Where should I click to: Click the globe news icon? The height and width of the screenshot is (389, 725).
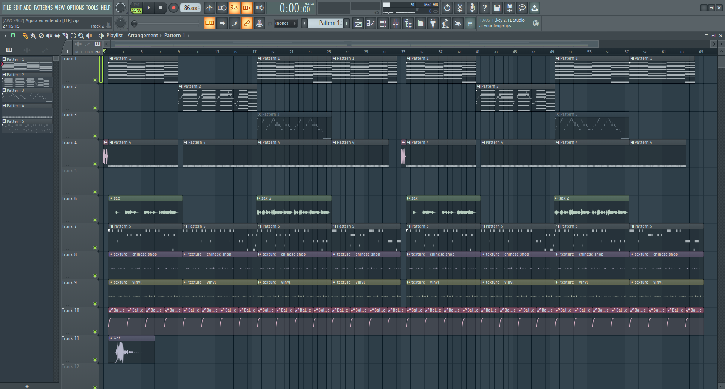point(535,23)
